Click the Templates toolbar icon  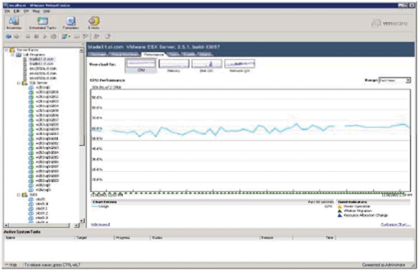[70, 23]
